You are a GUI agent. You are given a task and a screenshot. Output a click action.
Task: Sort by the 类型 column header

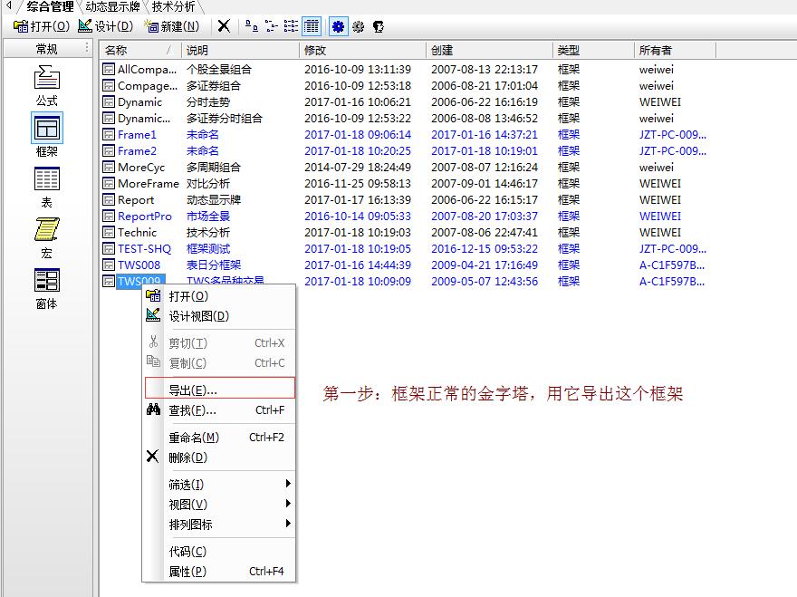coord(593,50)
